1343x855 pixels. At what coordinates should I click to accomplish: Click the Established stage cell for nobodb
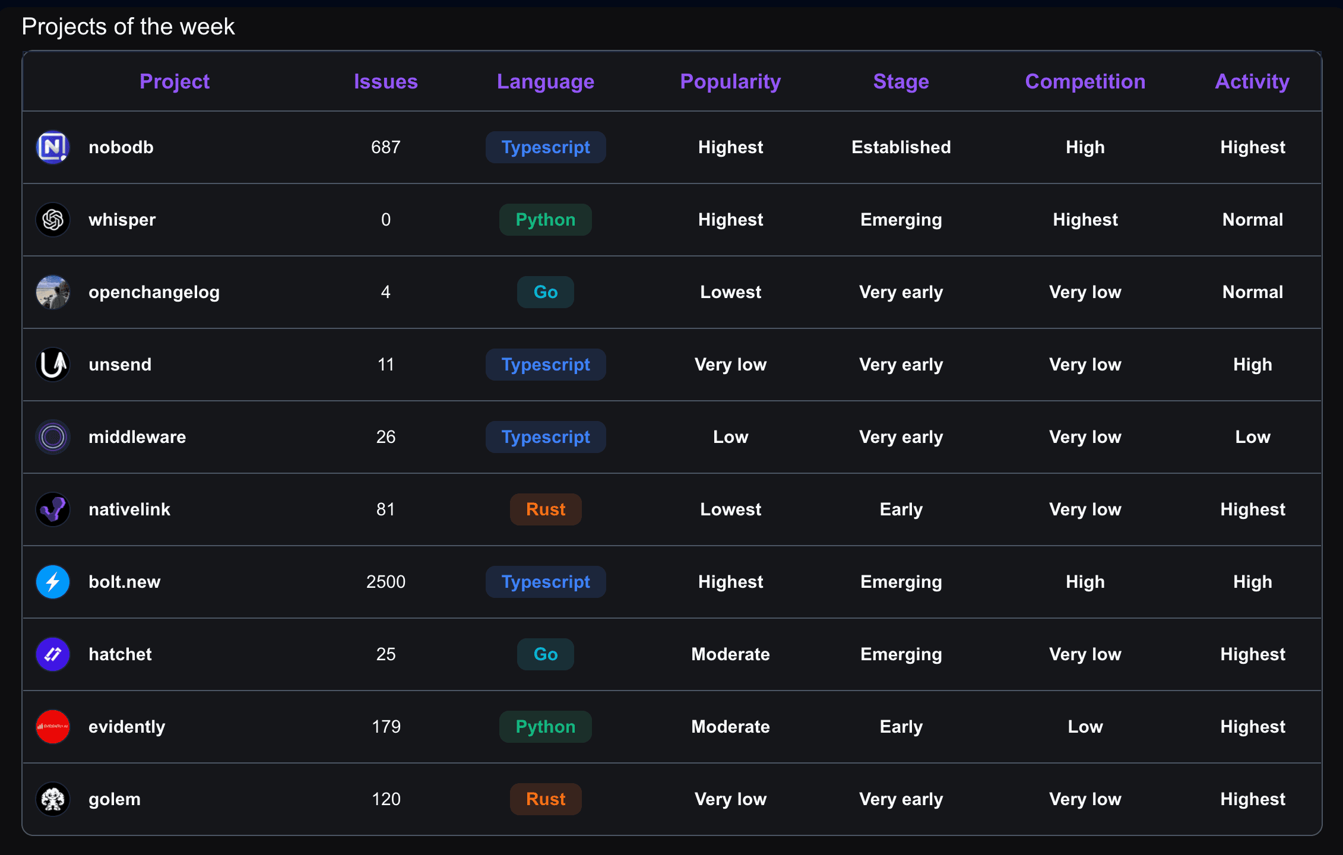point(901,147)
